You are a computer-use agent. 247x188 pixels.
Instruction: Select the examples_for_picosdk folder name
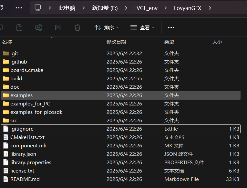coord(36,112)
